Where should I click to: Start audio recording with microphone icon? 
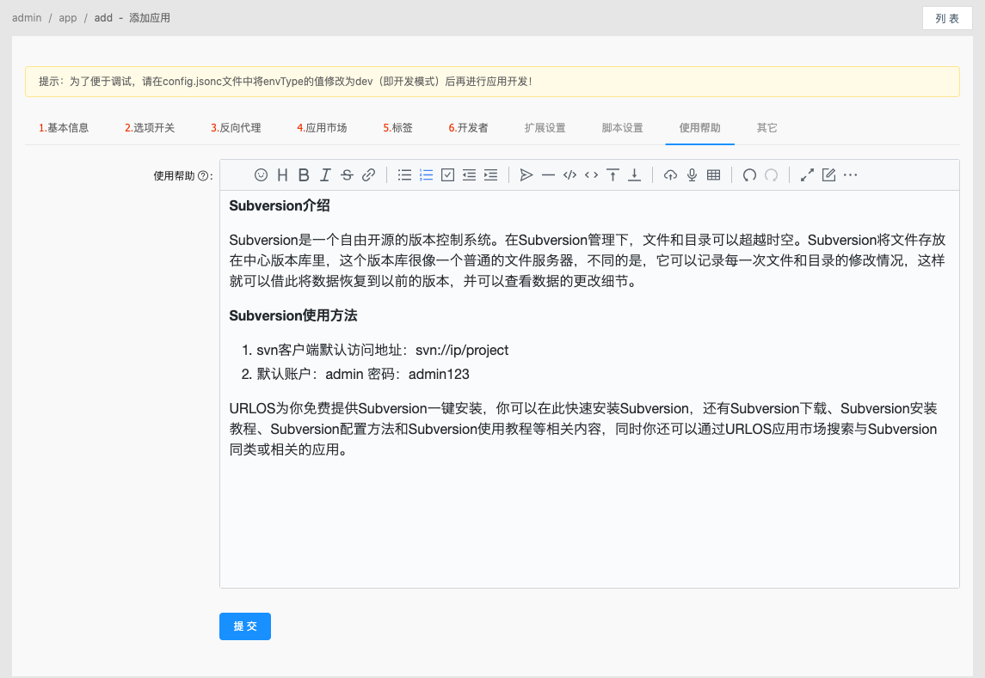tap(692, 175)
